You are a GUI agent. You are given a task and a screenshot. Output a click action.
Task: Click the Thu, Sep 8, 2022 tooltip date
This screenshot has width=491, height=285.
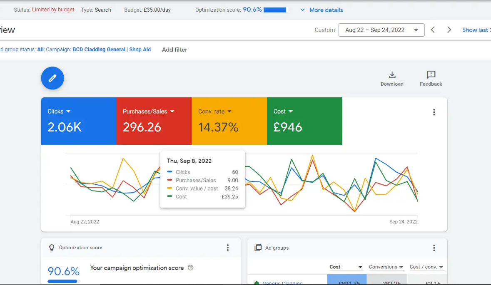(189, 161)
